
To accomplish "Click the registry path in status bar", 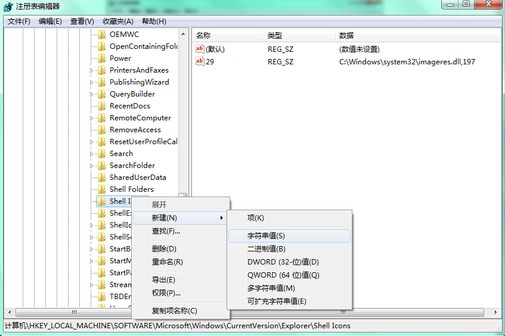I will tap(178, 326).
